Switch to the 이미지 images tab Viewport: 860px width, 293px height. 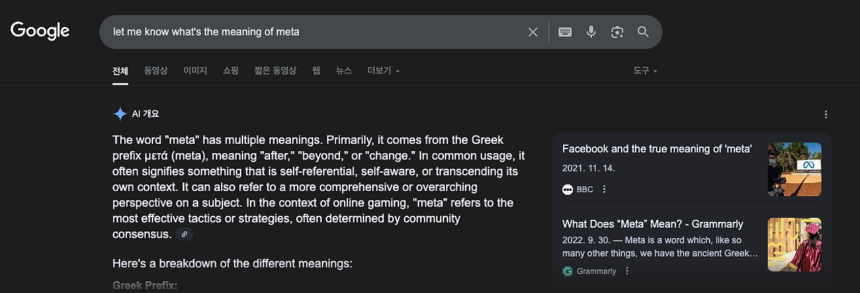(x=195, y=71)
